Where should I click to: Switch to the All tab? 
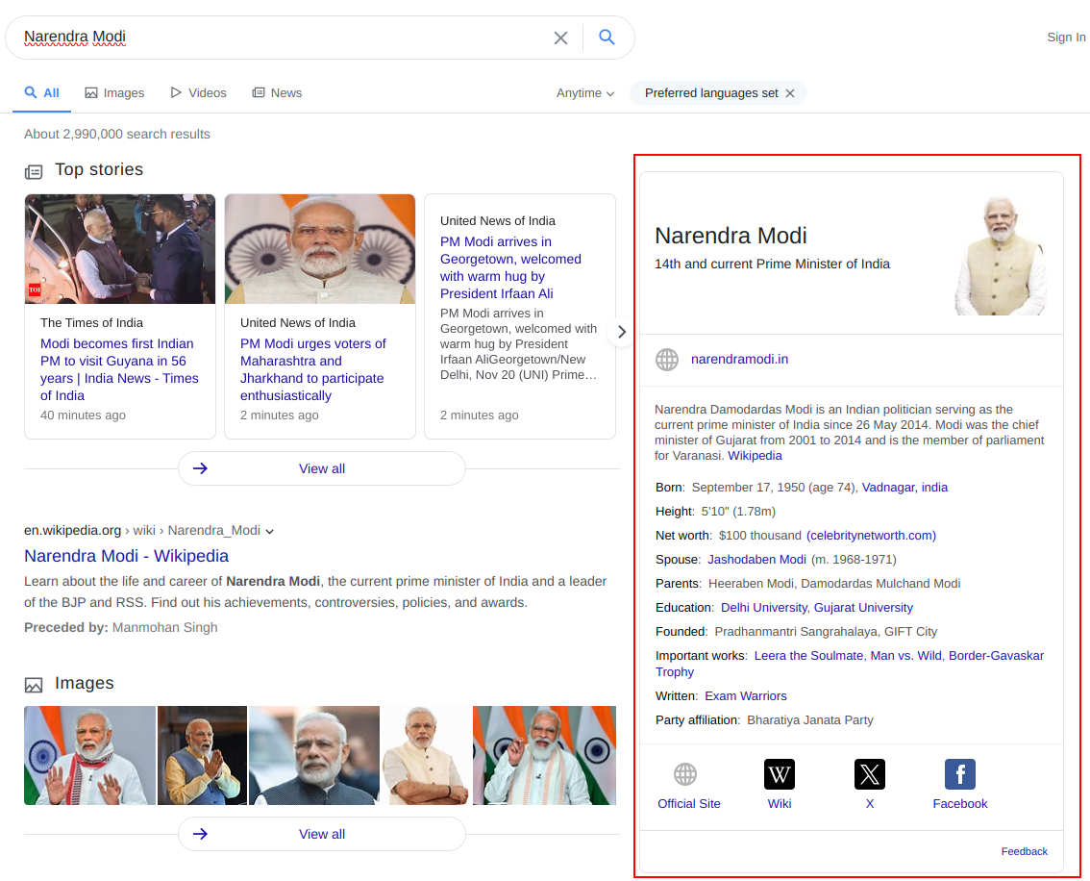coord(41,92)
